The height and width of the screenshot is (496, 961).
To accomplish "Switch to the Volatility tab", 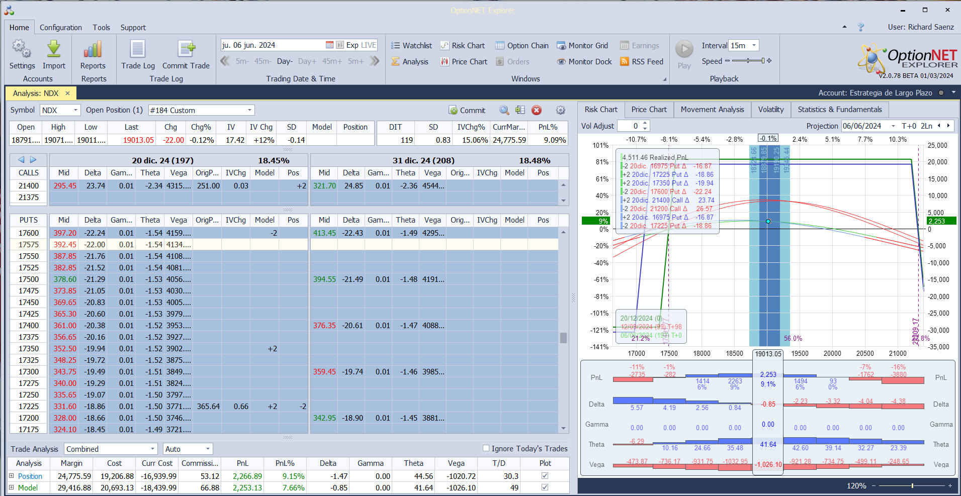I will click(x=771, y=110).
